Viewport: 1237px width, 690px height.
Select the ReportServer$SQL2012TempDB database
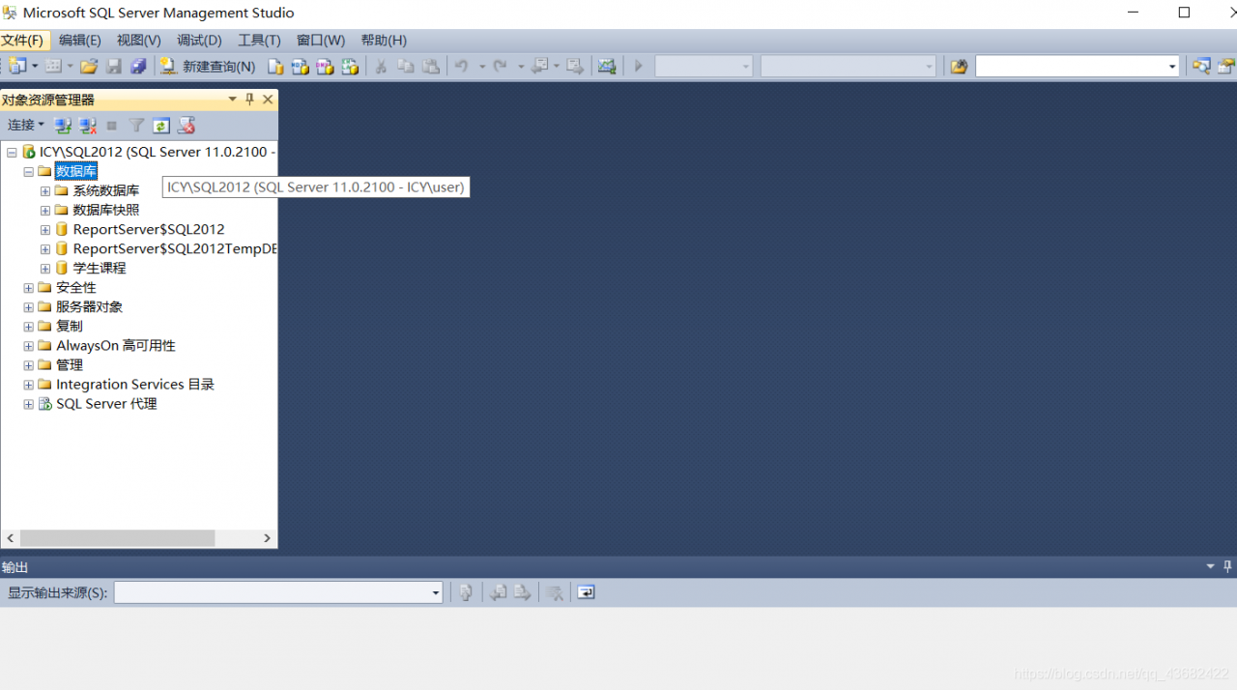175,248
